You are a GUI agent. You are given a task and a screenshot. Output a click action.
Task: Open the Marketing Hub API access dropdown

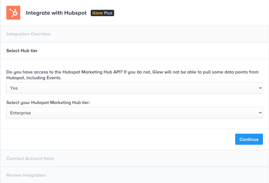tap(135, 88)
